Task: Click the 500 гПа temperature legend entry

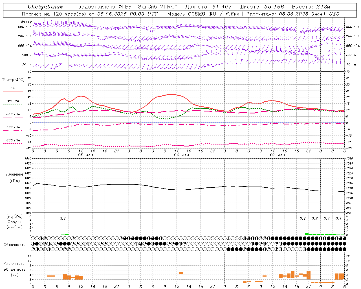Action: coord(13,140)
